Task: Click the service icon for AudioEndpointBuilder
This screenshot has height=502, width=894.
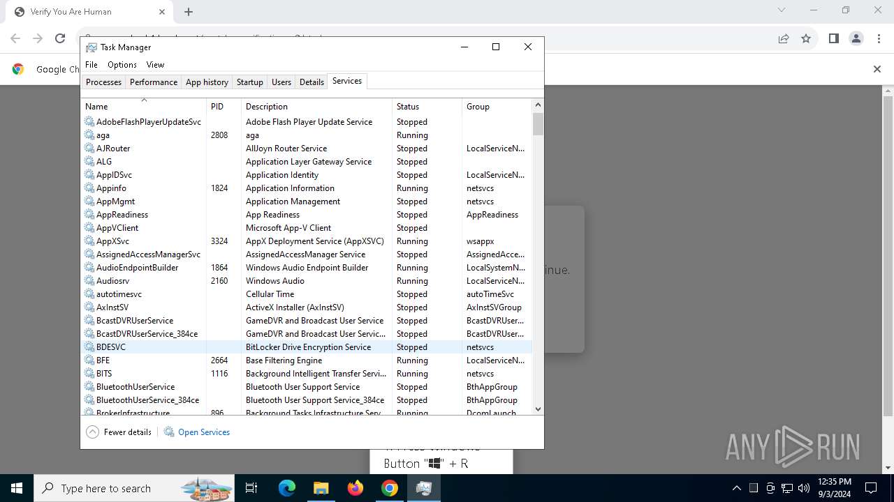Action: click(x=89, y=267)
